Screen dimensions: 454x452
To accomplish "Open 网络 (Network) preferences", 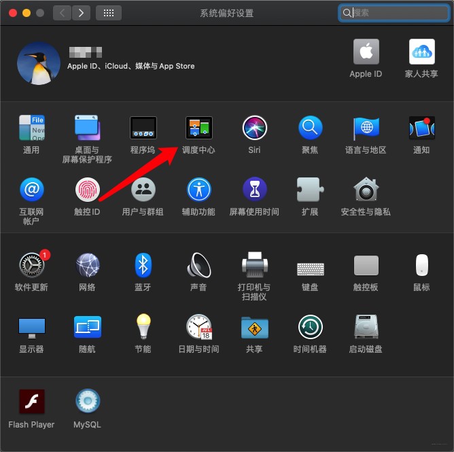I will coord(88,265).
